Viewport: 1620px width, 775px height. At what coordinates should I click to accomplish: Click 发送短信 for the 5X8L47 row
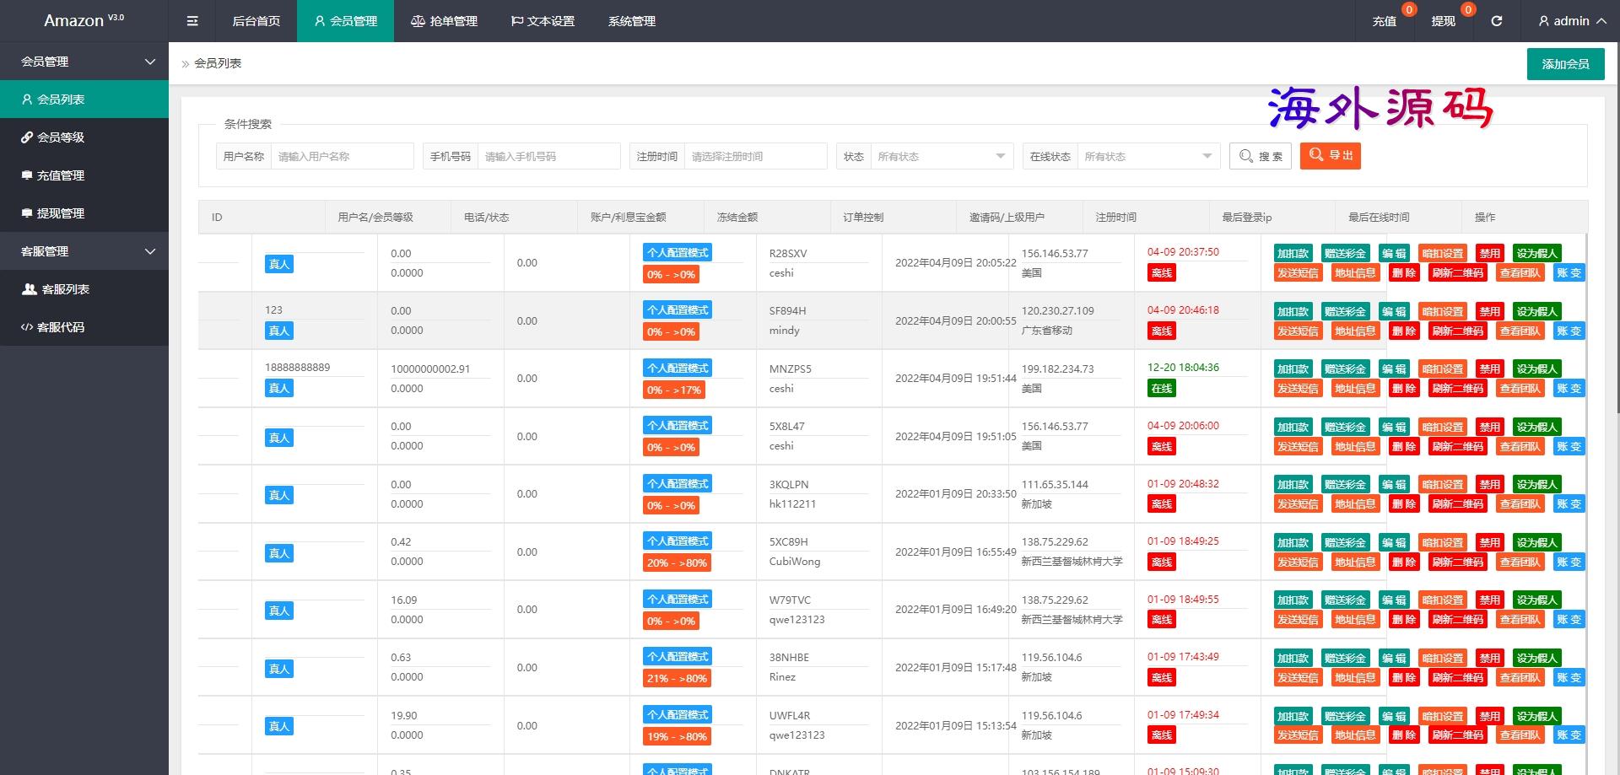(x=1298, y=446)
